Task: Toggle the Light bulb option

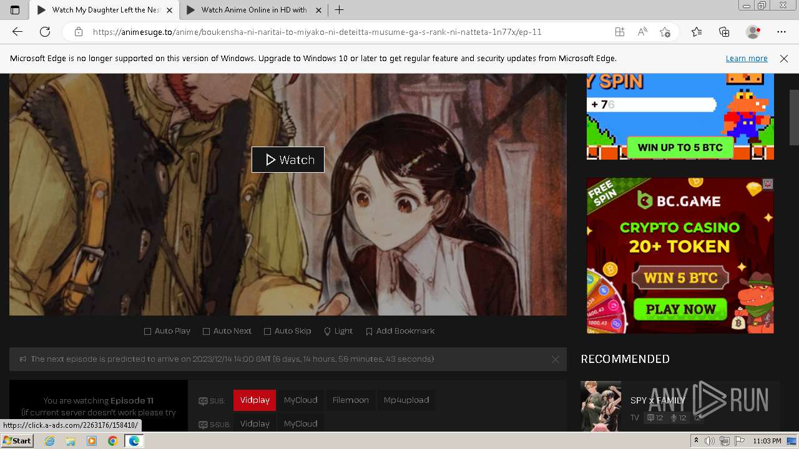Action: (338, 331)
